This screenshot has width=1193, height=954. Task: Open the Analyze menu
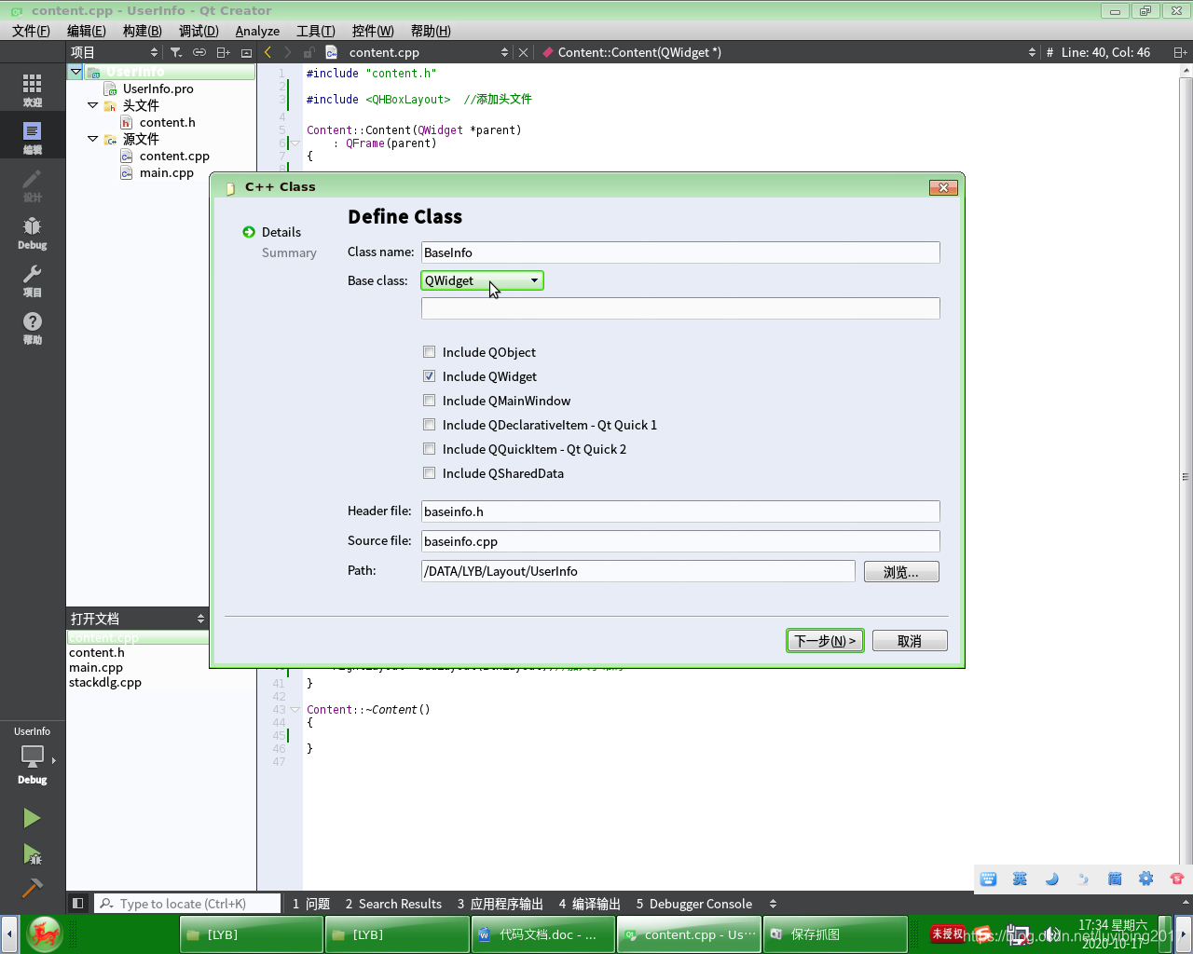pos(257,31)
